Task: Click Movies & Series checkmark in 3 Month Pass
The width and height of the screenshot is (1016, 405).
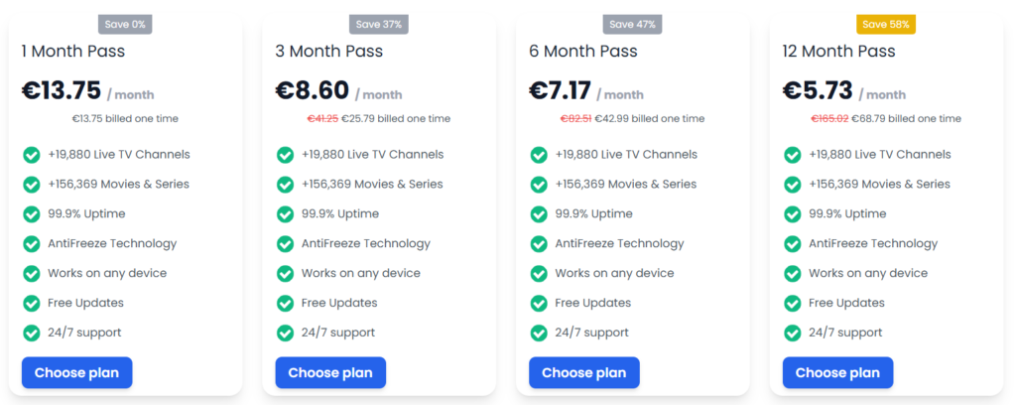Action: (285, 185)
